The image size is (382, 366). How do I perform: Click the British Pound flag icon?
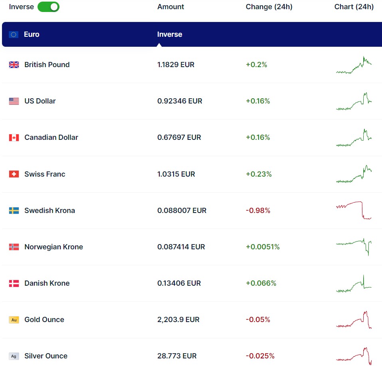point(14,65)
